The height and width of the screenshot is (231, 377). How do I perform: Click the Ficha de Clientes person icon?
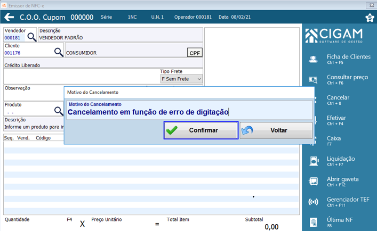313,59
